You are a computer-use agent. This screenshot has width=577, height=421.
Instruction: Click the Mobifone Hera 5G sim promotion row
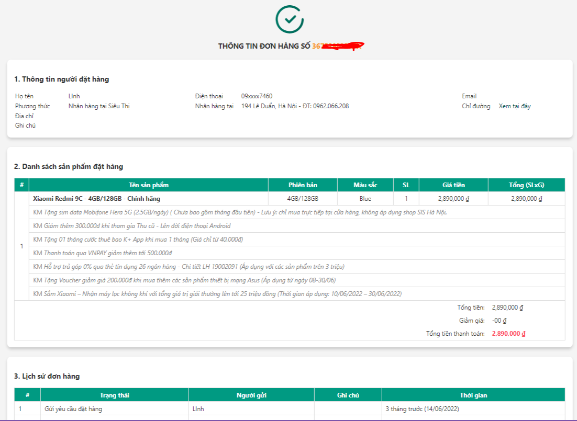[x=240, y=212]
